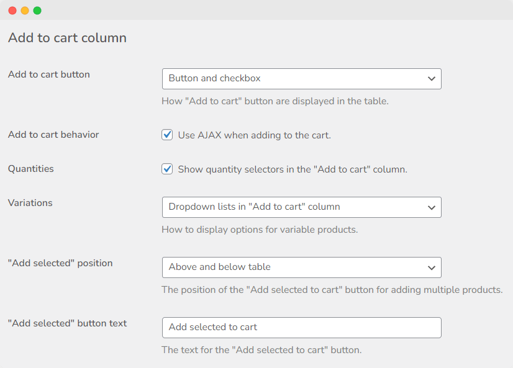Click the "Add selected" button text label
Screen dimensions: 513x368
point(68,323)
